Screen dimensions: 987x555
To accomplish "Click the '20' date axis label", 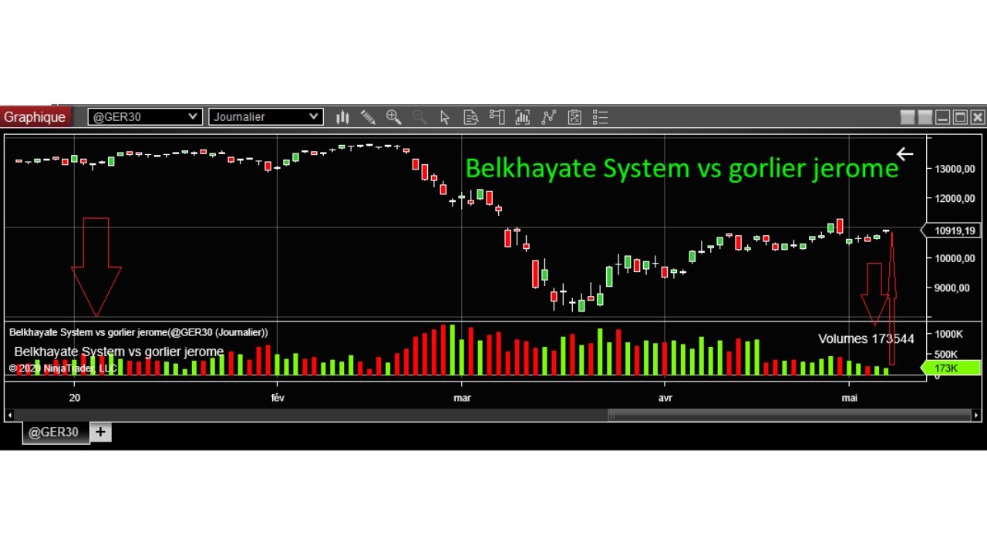I will coord(74,398).
